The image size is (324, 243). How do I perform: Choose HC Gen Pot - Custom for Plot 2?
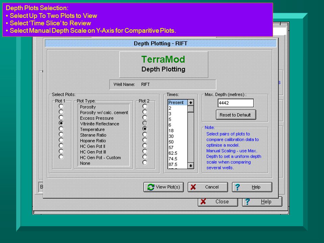[145, 157]
